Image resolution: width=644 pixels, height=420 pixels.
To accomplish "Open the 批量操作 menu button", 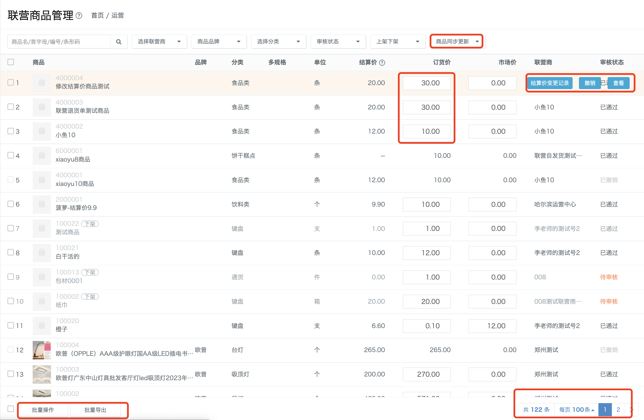I will [x=43, y=410].
